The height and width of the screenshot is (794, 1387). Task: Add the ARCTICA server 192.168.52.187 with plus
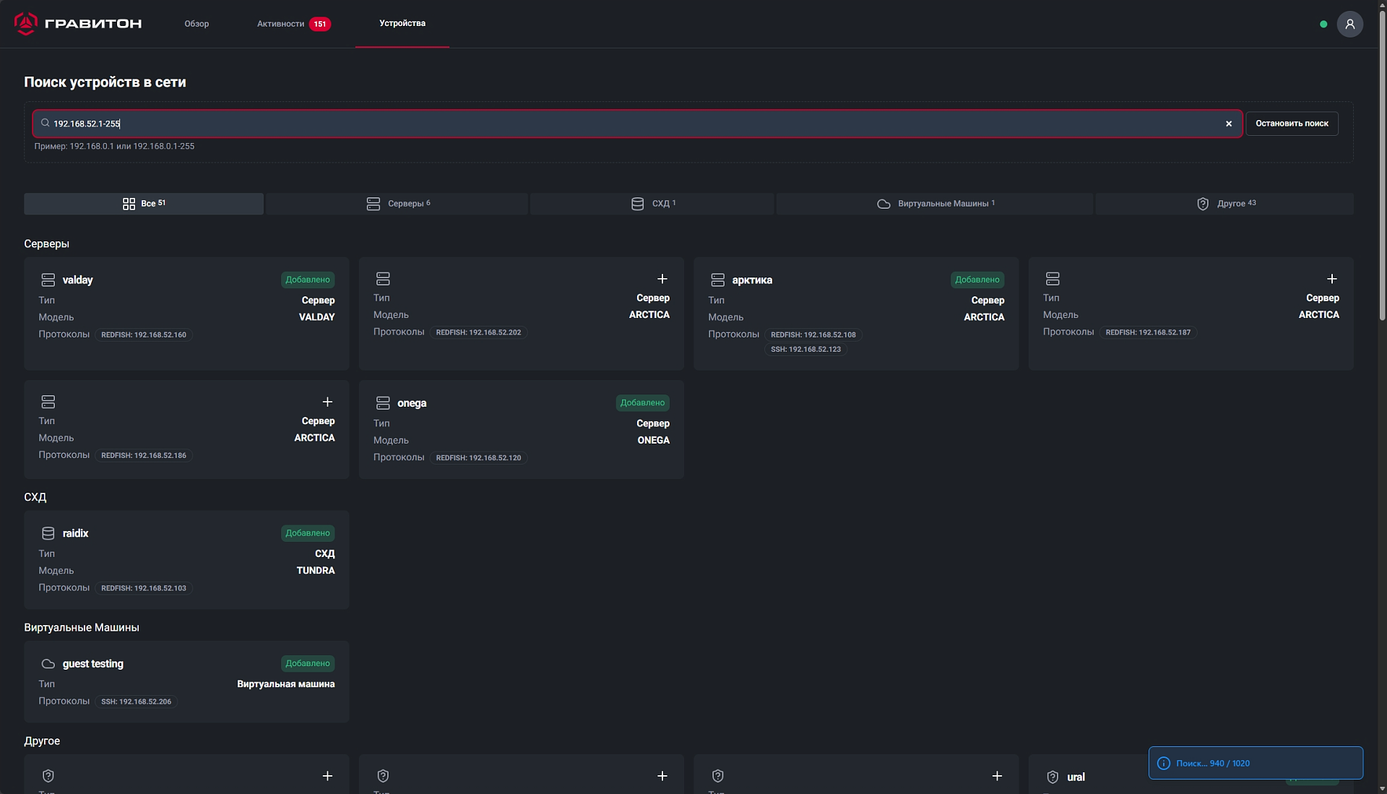[1331, 279]
